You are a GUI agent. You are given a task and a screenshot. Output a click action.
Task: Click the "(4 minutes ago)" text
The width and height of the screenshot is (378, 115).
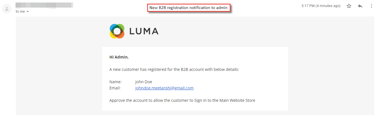(x=328, y=6)
